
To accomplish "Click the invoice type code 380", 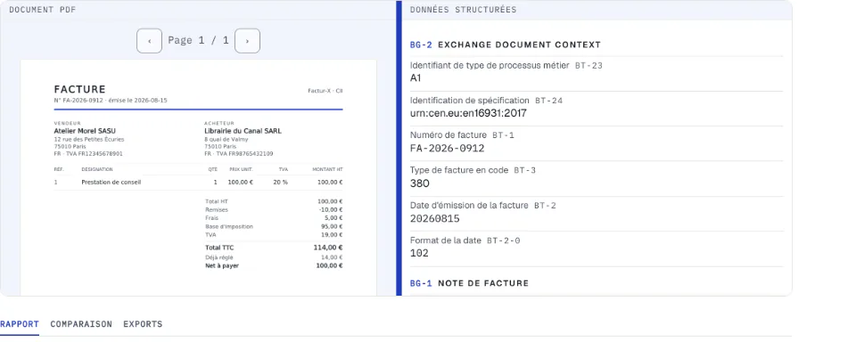I will [420, 183].
